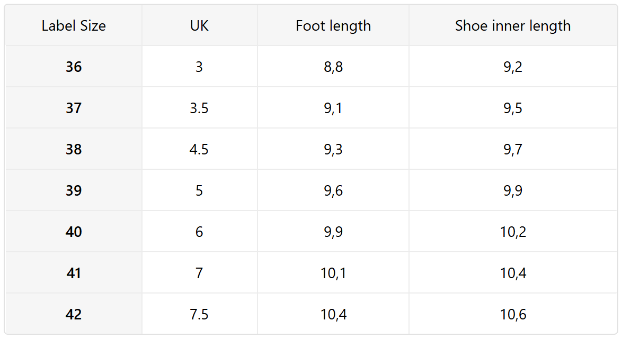
Task: Select foot length 8,8 cell
Action: click(x=333, y=67)
